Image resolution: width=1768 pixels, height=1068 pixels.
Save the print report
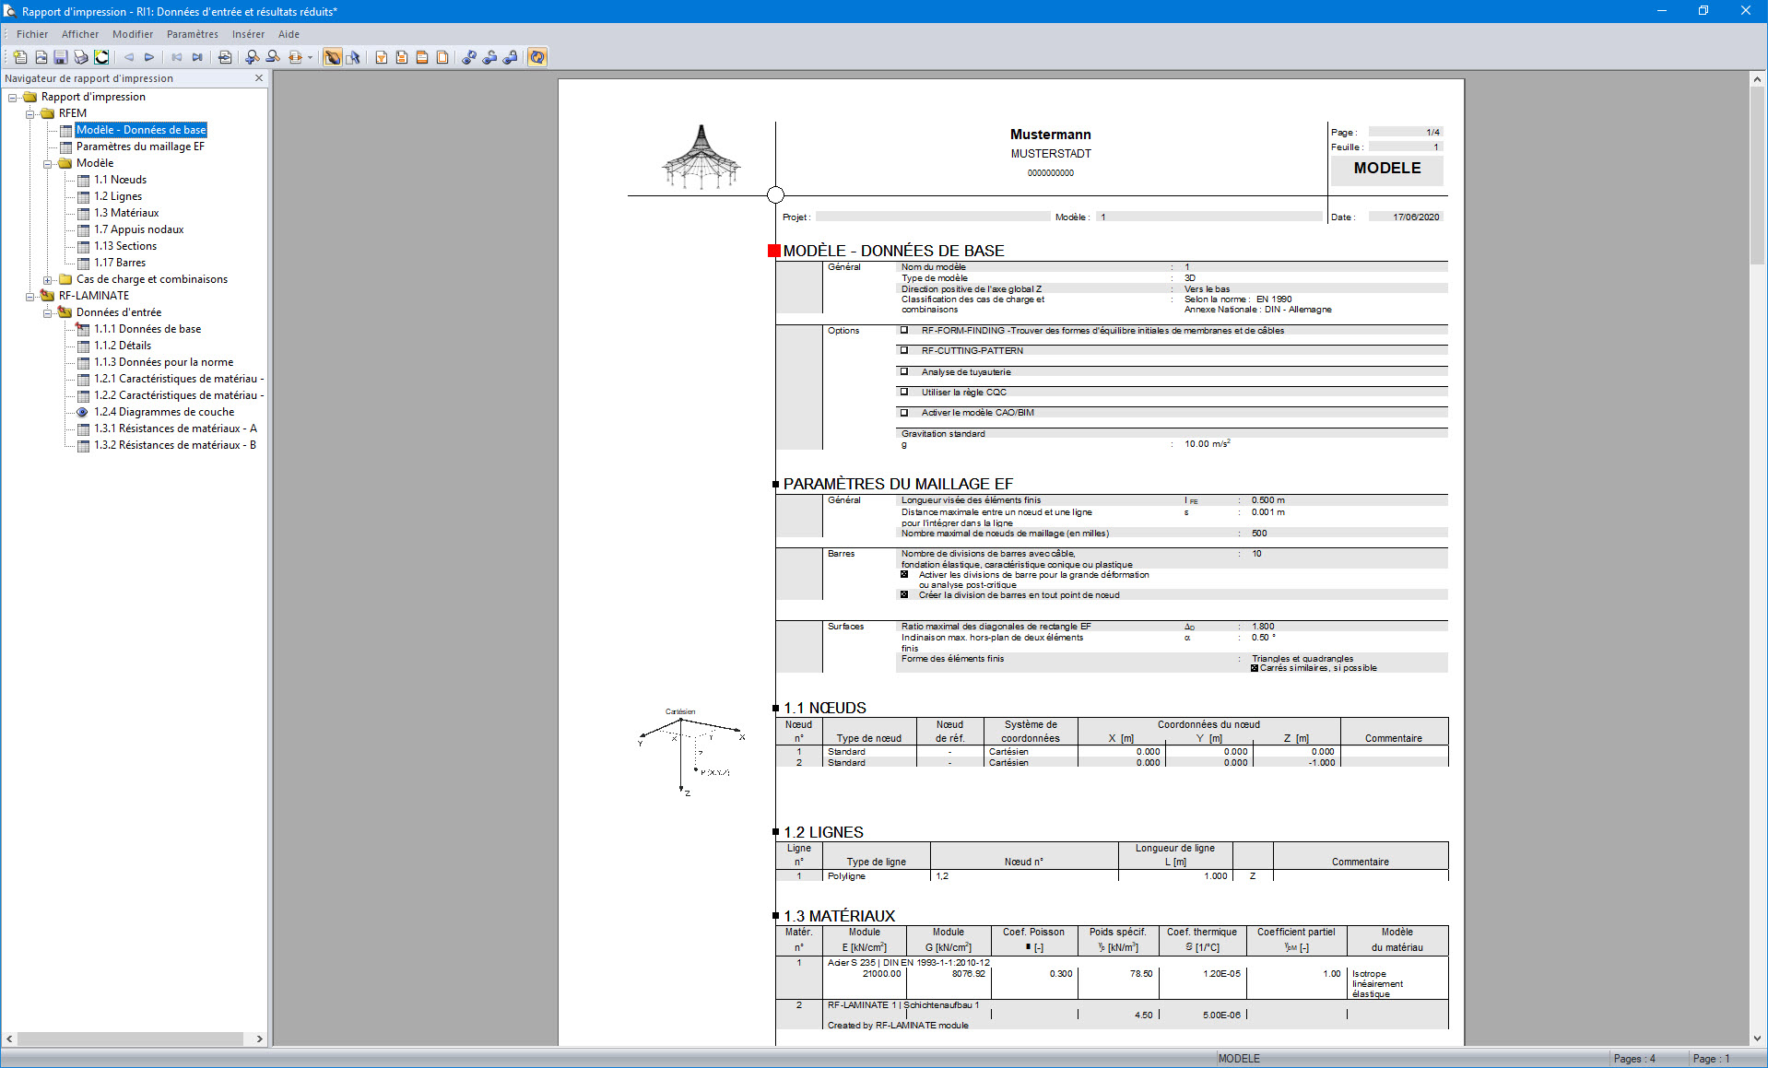coord(60,57)
